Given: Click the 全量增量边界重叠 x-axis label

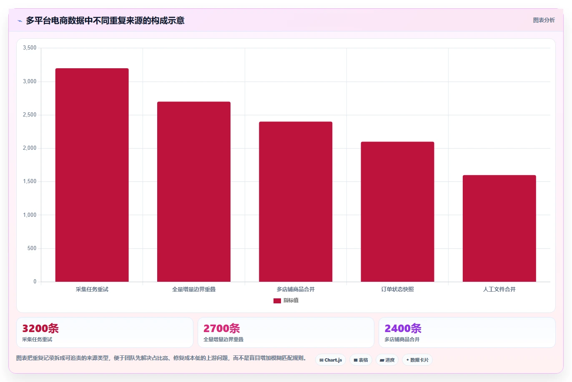Looking at the screenshot, I should 194,289.
